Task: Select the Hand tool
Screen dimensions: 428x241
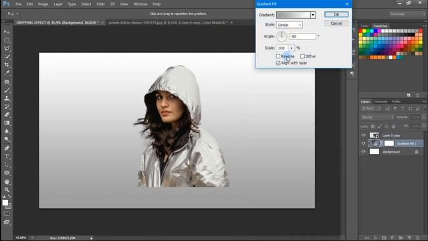Action: tap(7, 181)
